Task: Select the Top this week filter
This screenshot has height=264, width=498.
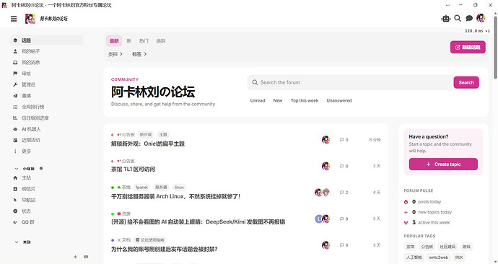Action: click(305, 100)
